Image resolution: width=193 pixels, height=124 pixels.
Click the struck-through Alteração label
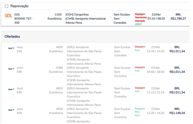[x=140, y=21]
